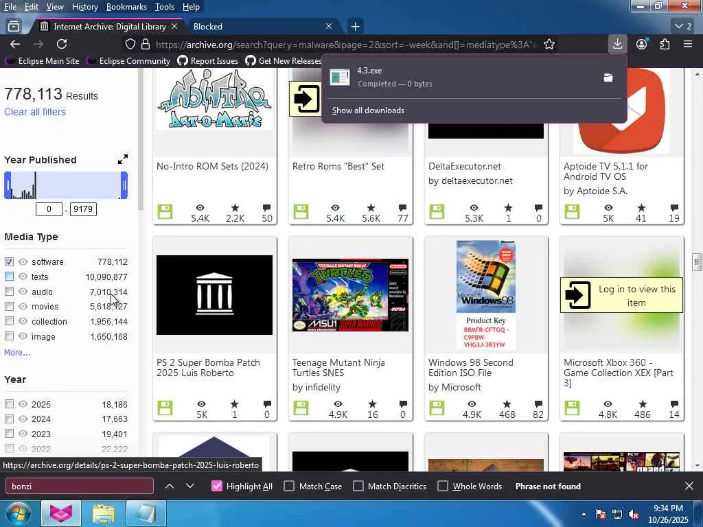The width and height of the screenshot is (703, 527).
Task: Open the File menu
Action: pyautogui.click(x=10, y=7)
